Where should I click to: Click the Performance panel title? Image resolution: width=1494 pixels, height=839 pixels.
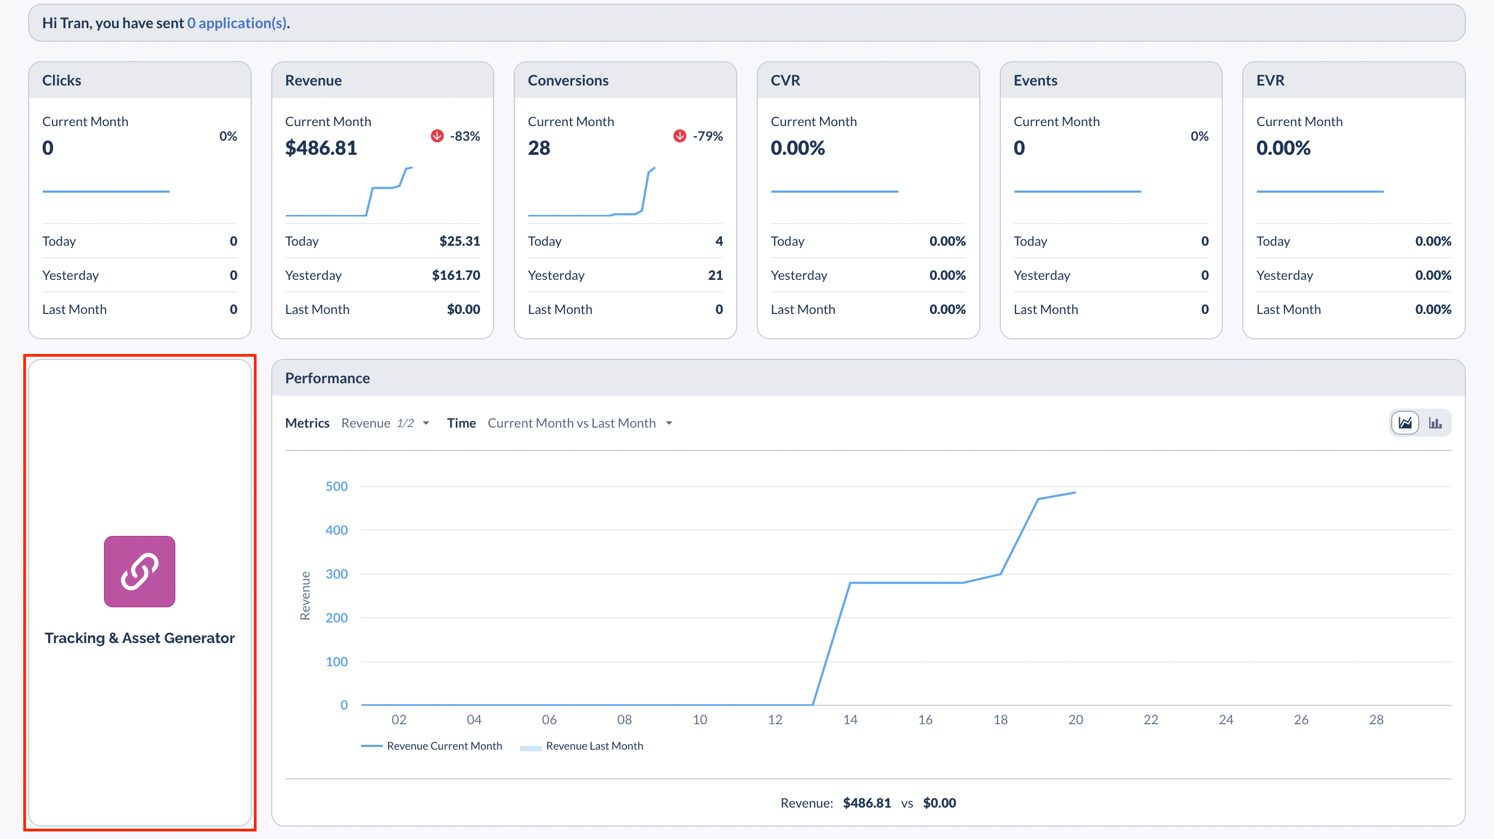tap(327, 378)
